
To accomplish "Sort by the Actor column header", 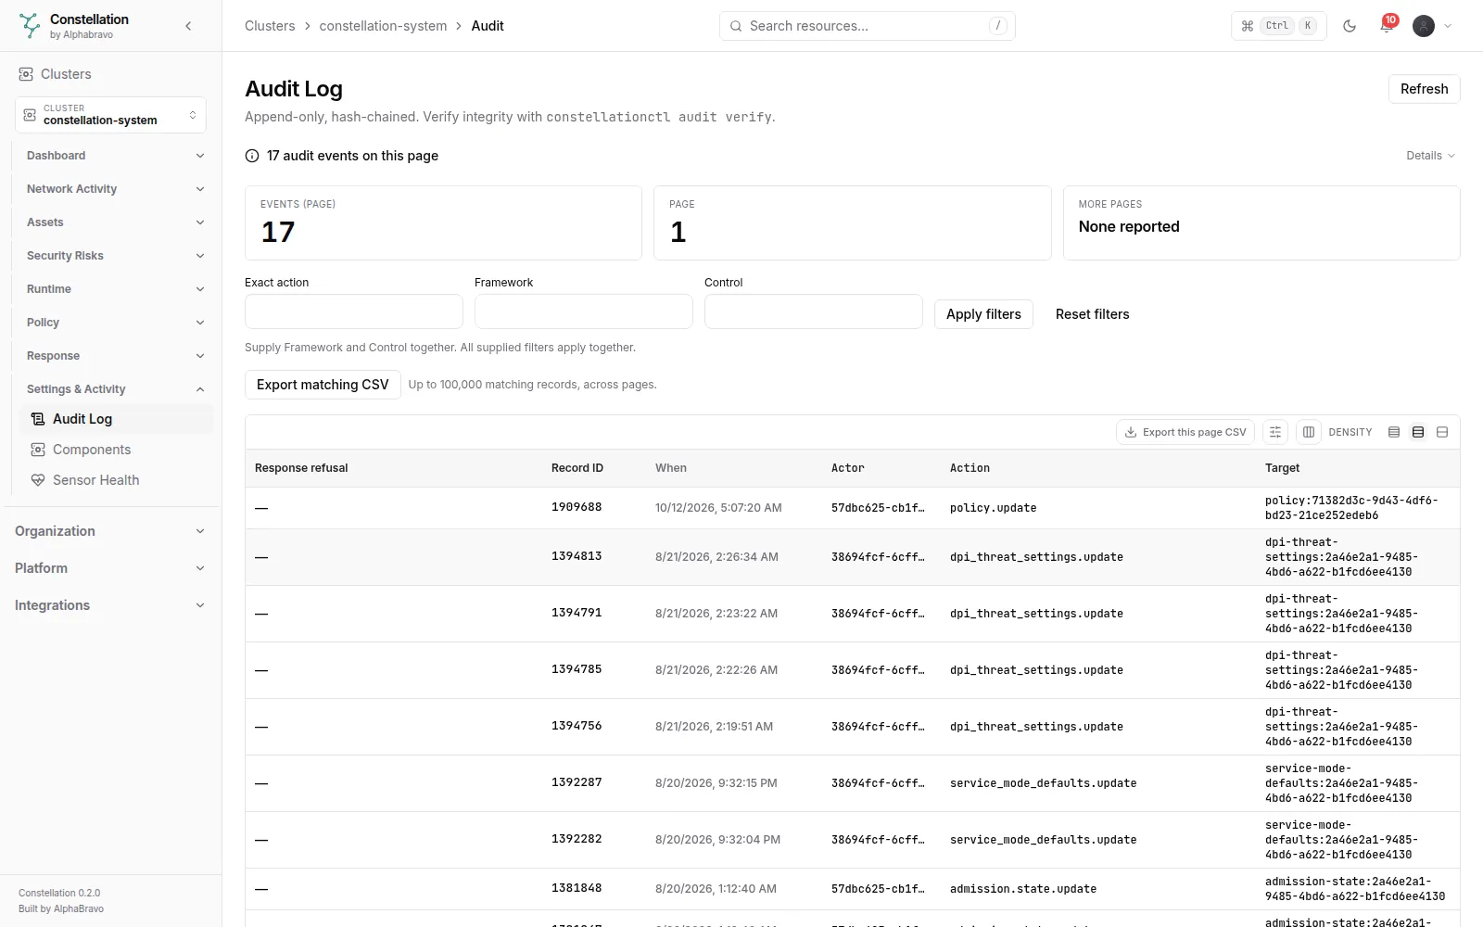I will tap(847, 468).
